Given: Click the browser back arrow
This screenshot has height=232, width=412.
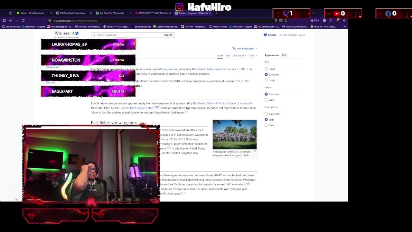Looking at the screenshot, I should (10, 21).
